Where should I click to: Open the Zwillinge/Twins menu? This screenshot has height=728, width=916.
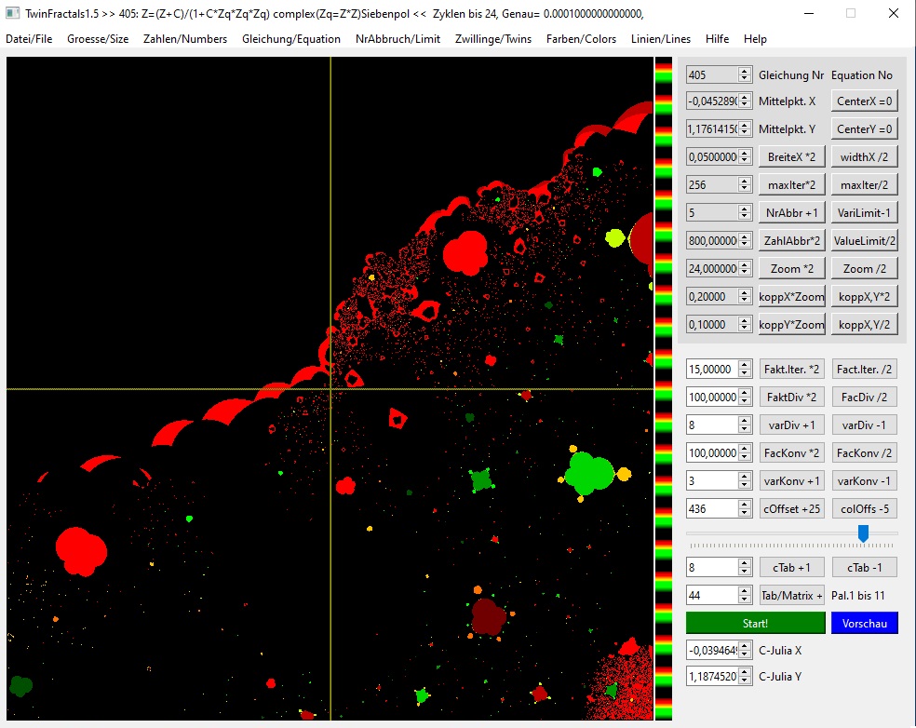click(x=493, y=39)
